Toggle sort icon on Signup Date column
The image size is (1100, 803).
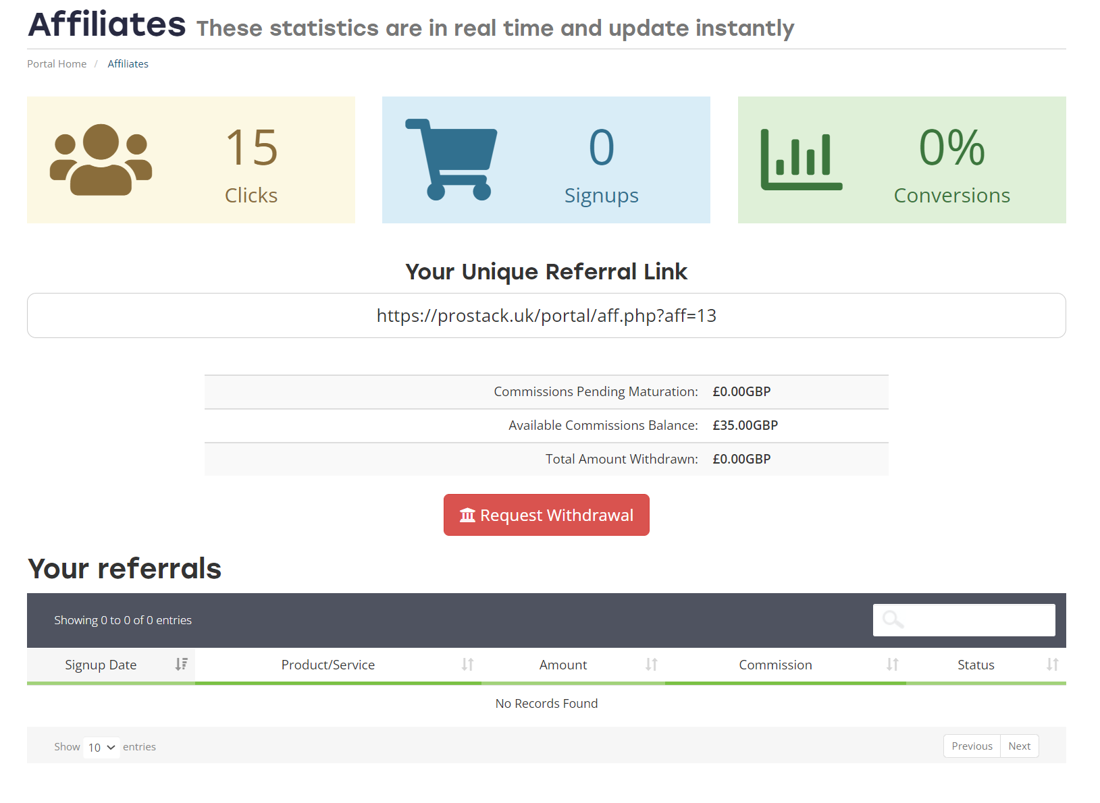click(x=181, y=665)
